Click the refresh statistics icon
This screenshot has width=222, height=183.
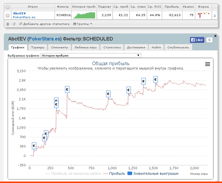[14, 24]
